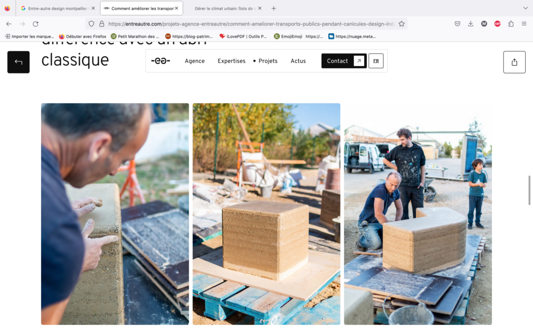Viewport: 533px width, 333px height.
Task: Open the extensions puzzle-piece menu
Action: [511, 24]
